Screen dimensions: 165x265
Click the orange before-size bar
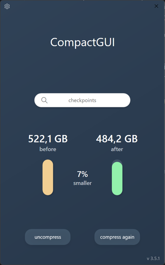[x=48, y=177]
